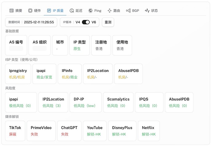Screen dimensions: 212x147
Task: Click the Ping globe icon
Action: click(90, 10)
